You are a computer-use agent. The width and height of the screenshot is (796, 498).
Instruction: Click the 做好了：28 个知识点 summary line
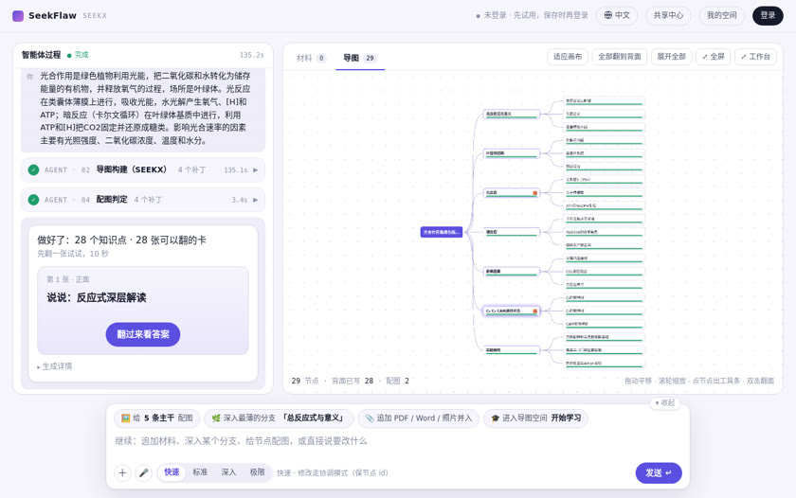122,240
